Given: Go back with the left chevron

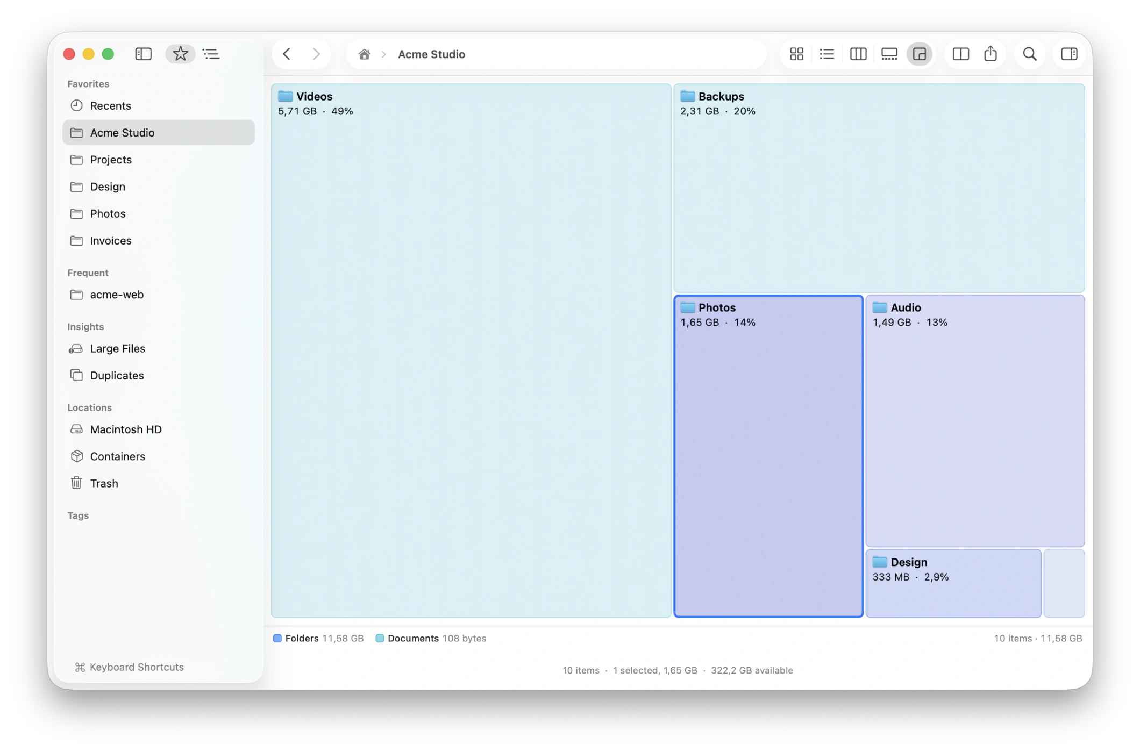Looking at the screenshot, I should [287, 54].
